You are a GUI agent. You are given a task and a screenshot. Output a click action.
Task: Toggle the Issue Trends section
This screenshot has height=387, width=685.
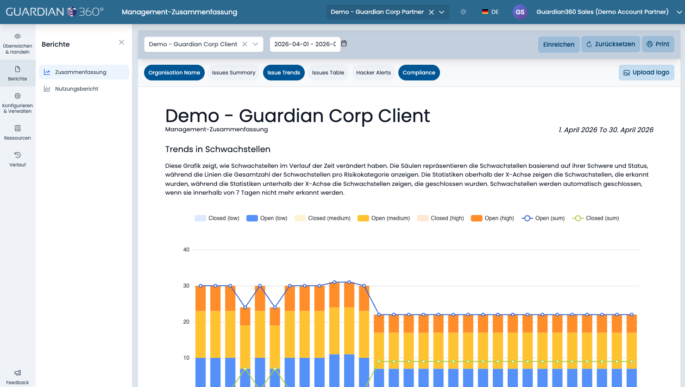click(x=283, y=73)
